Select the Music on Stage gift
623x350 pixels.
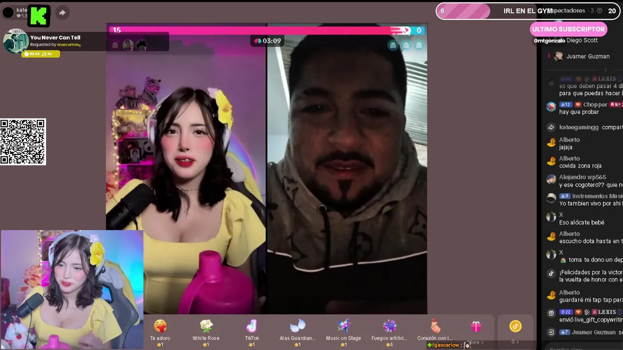343,332
